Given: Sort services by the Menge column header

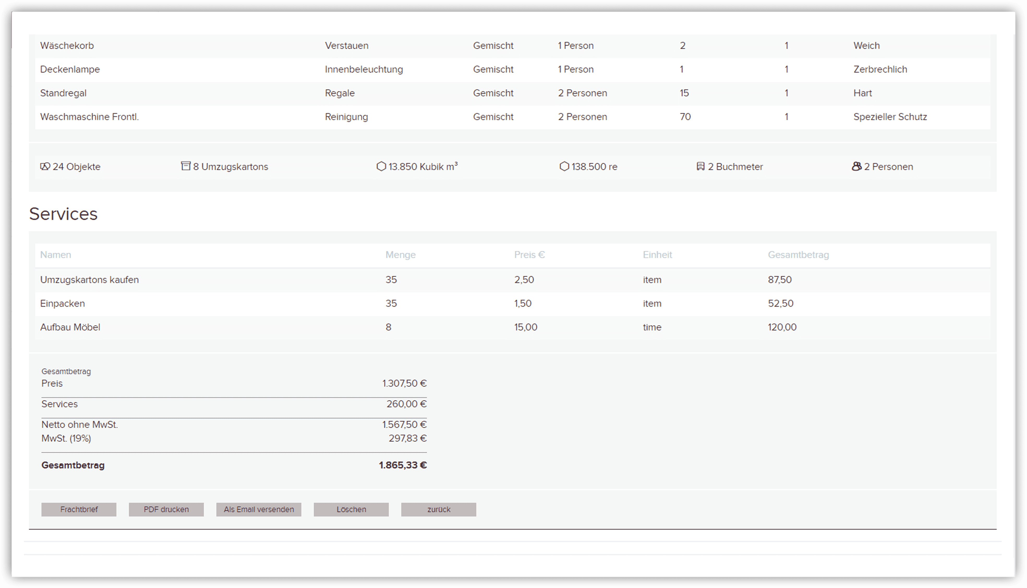Looking at the screenshot, I should [x=400, y=255].
